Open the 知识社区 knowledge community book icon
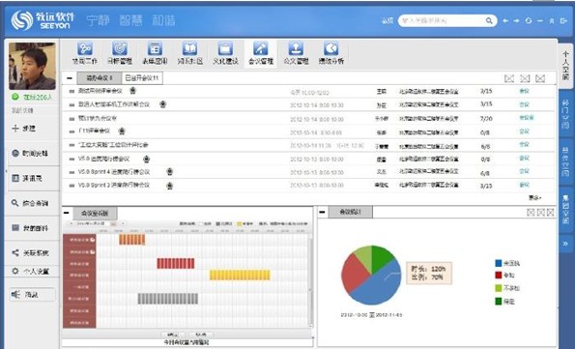Viewport: 575px width, 349px height. 190,48
